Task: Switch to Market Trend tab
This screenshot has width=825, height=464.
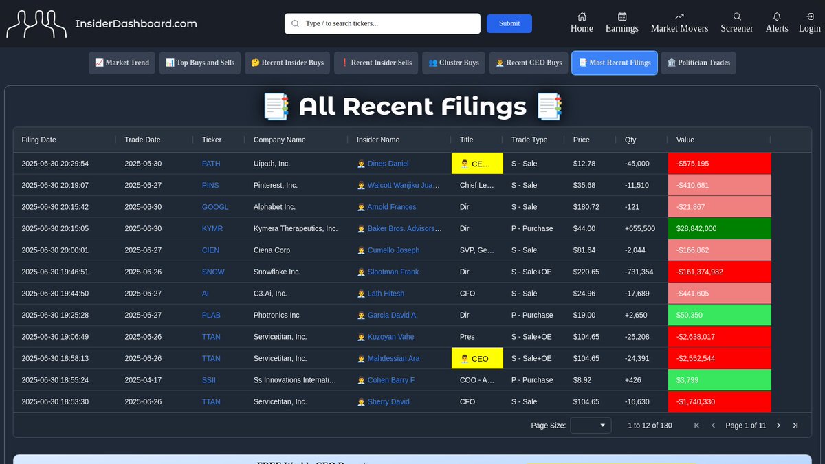Action: coord(122,63)
